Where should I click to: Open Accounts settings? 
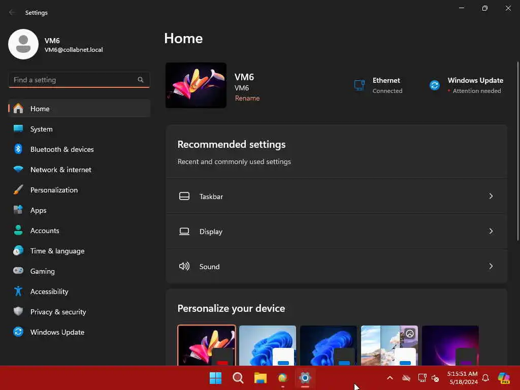pyautogui.click(x=79, y=231)
